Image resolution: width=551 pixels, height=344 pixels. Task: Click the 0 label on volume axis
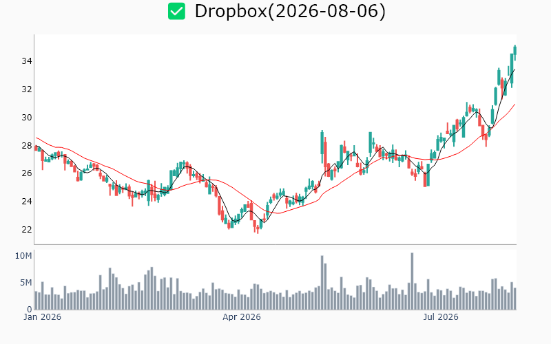tap(29, 309)
